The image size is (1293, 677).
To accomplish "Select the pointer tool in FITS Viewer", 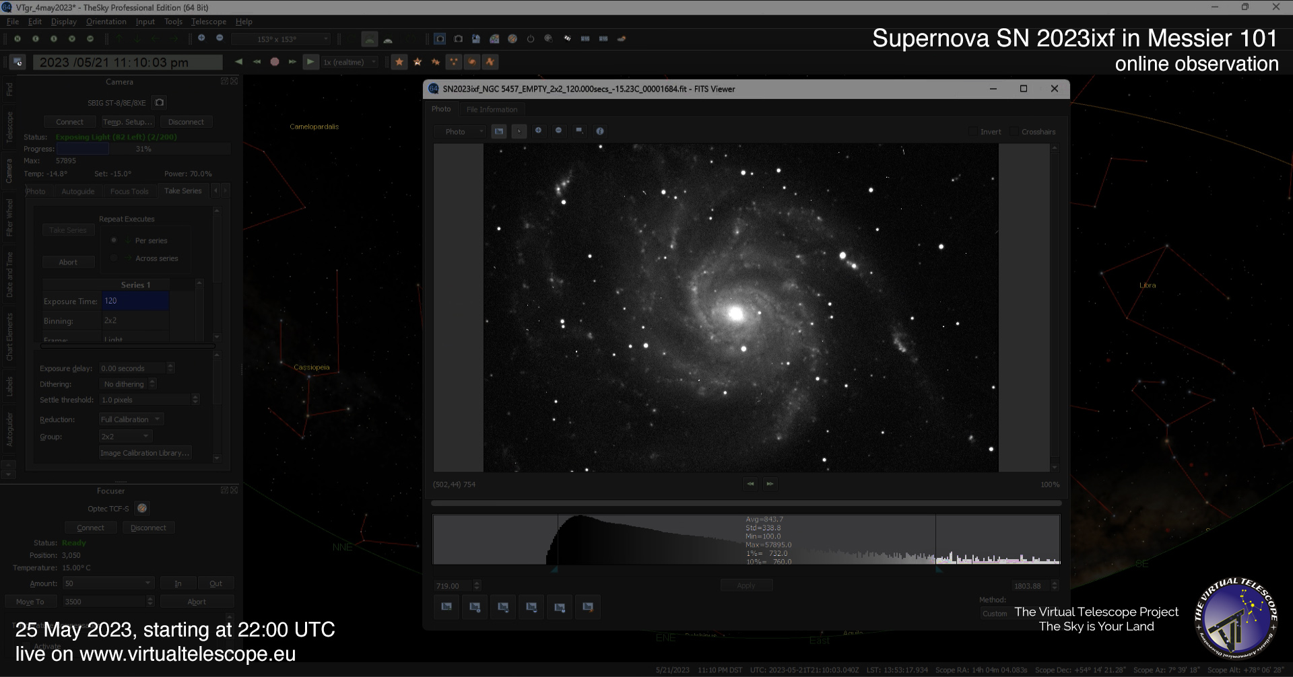I will [x=519, y=131].
